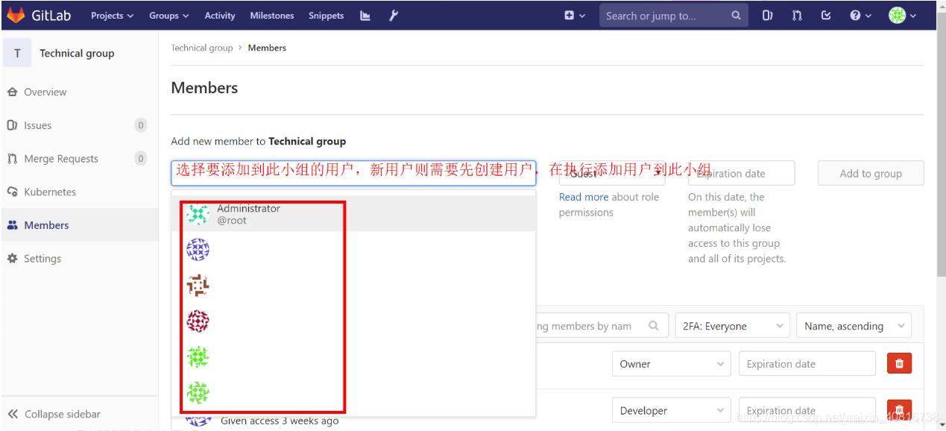Viewport: 946px width, 431px height.
Task: Open the Help question mark dropdown
Action: [859, 15]
